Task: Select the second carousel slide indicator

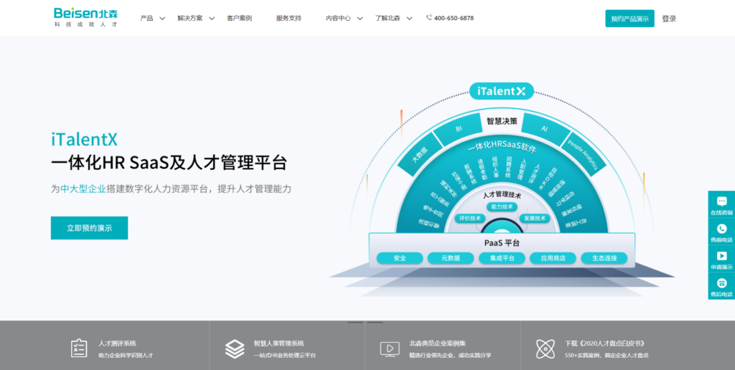Action: coord(375,322)
